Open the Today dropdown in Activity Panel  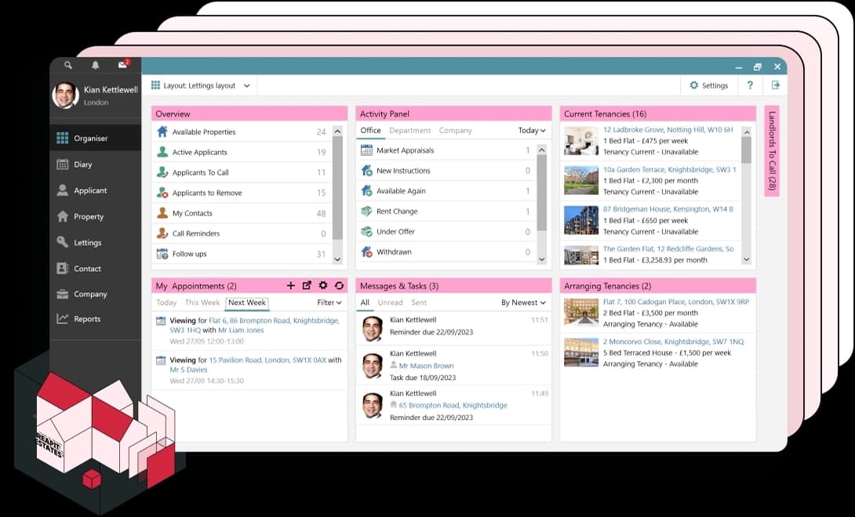532,131
